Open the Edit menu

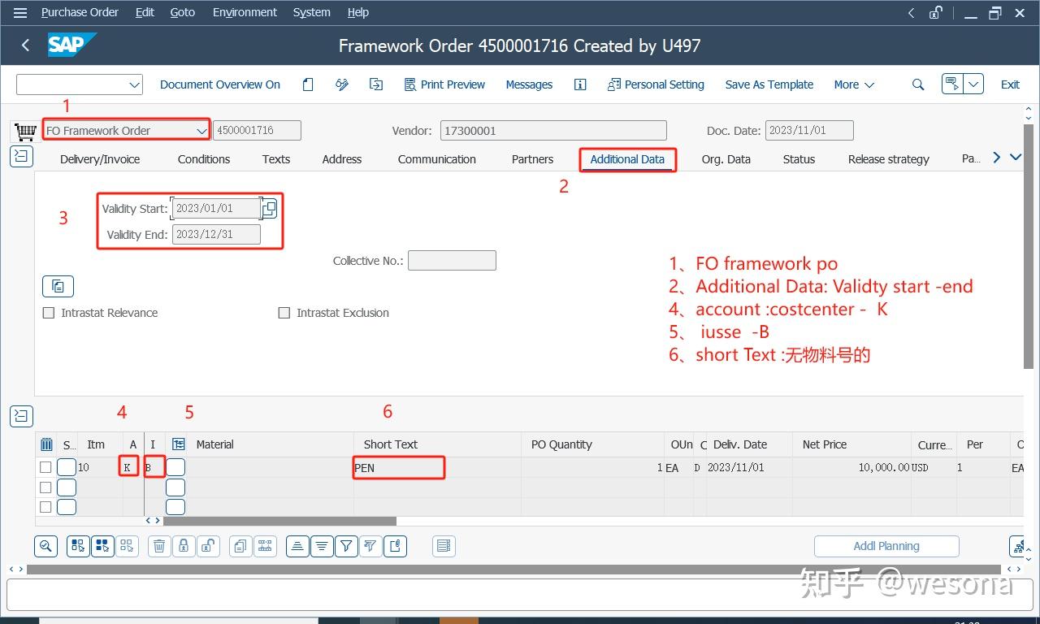point(145,12)
